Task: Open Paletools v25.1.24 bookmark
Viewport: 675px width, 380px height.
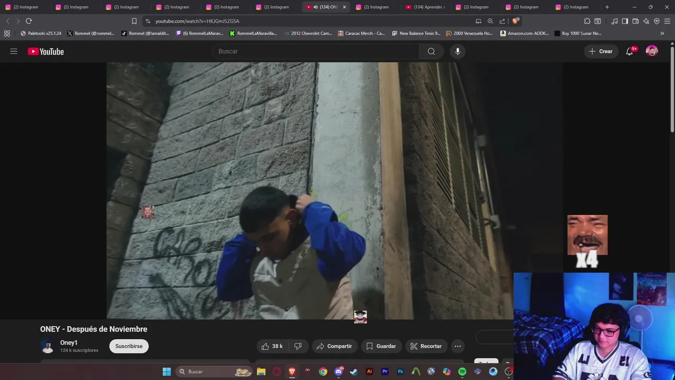Action: (x=41, y=33)
